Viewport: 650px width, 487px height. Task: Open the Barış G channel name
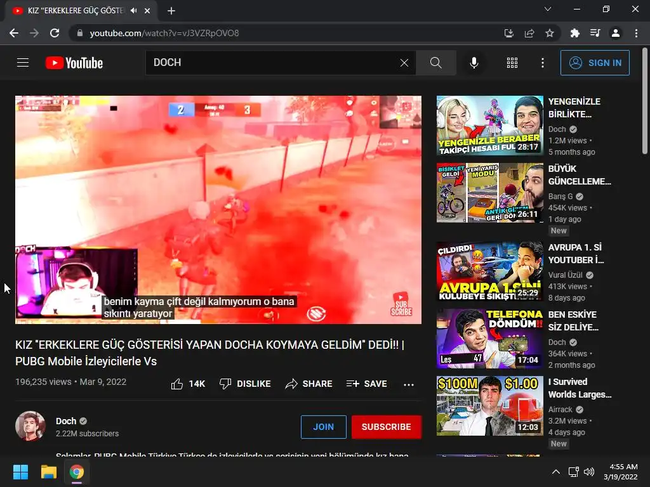click(x=560, y=197)
